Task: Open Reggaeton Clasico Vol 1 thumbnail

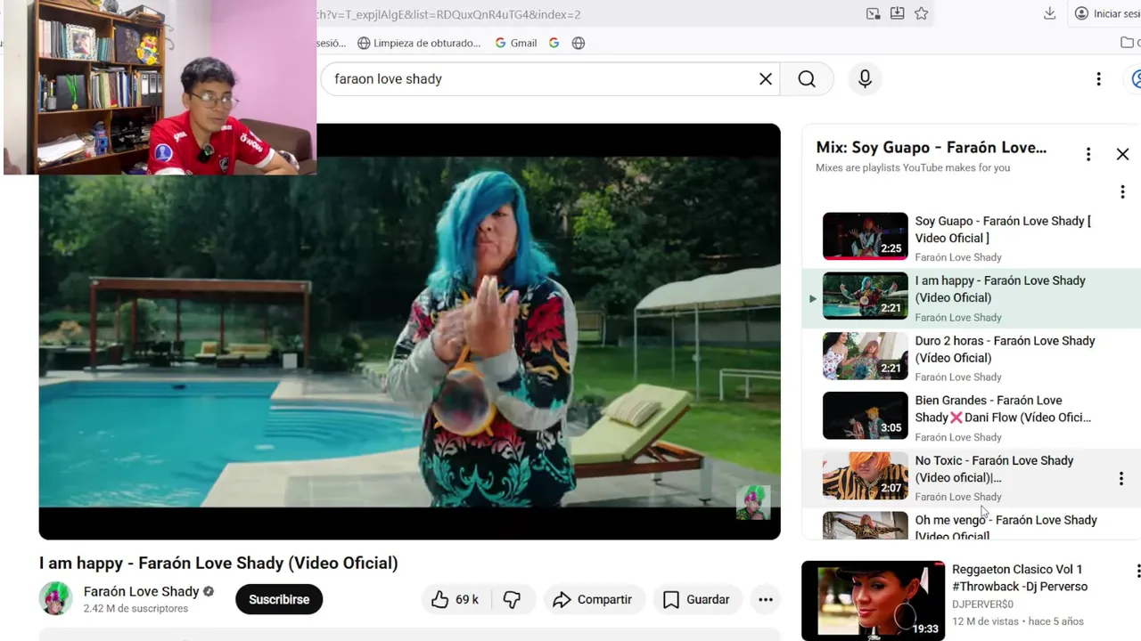Action: pos(873,601)
